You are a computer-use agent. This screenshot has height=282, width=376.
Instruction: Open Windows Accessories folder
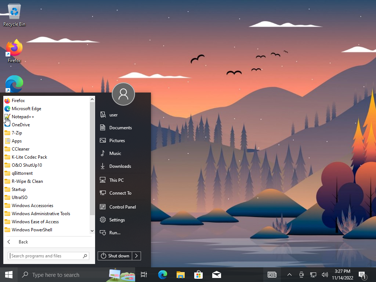pyautogui.click(x=47, y=206)
